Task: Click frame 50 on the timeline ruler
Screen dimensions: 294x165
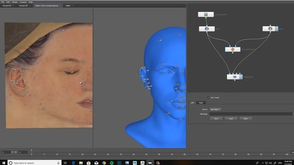Action: (x=159, y=154)
